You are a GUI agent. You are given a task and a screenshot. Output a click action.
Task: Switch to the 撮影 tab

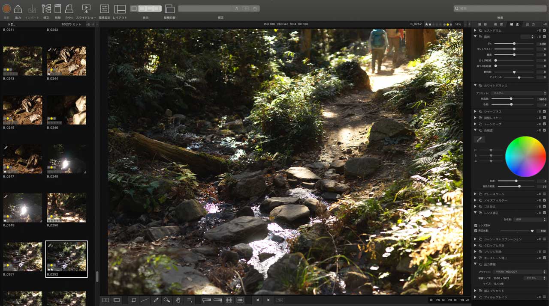[x=483, y=24]
